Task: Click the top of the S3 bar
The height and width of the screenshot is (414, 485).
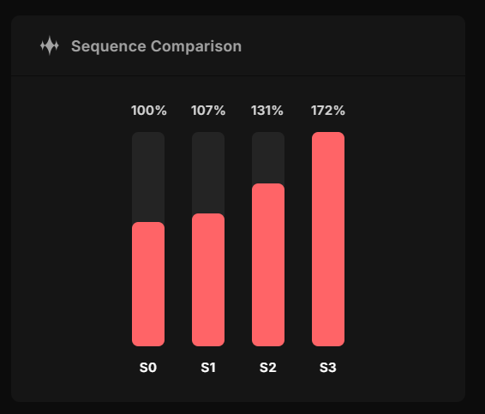Action: pos(328,135)
